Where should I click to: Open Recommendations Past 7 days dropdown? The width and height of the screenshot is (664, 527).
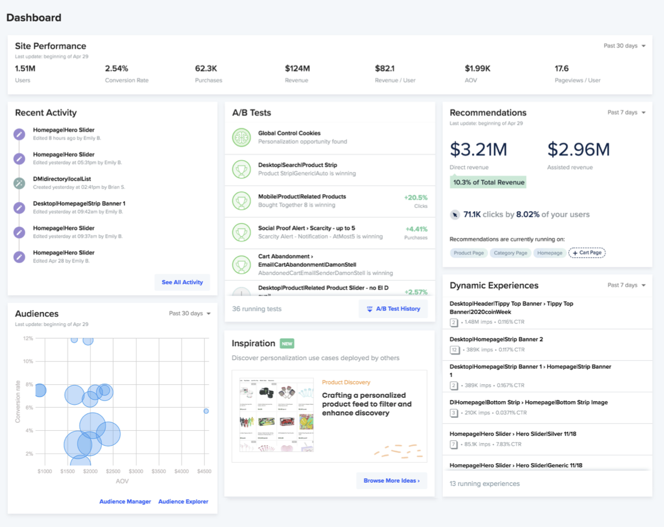(x=626, y=113)
